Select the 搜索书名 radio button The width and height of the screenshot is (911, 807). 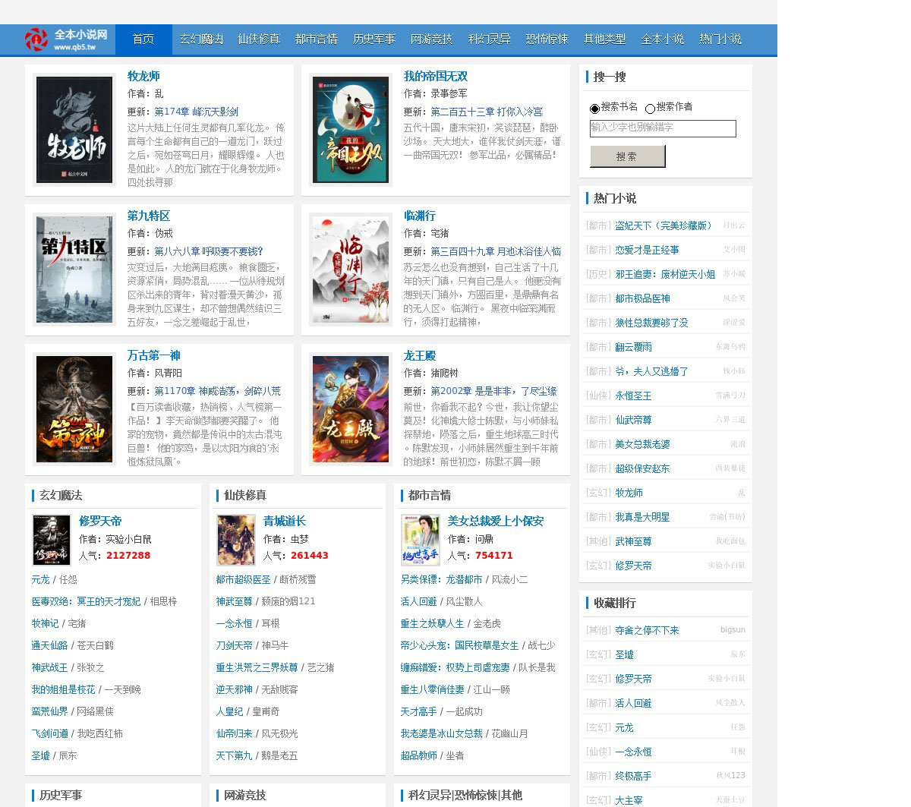(594, 109)
